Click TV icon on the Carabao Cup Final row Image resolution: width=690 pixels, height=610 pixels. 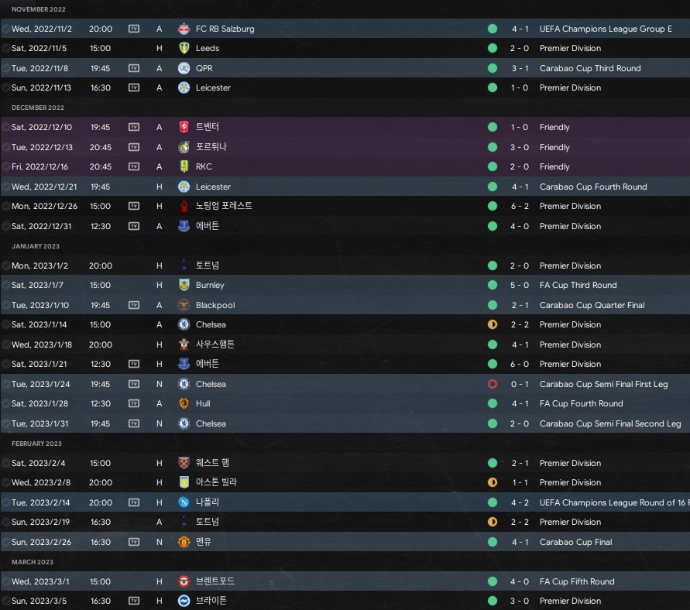click(x=134, y=542)
